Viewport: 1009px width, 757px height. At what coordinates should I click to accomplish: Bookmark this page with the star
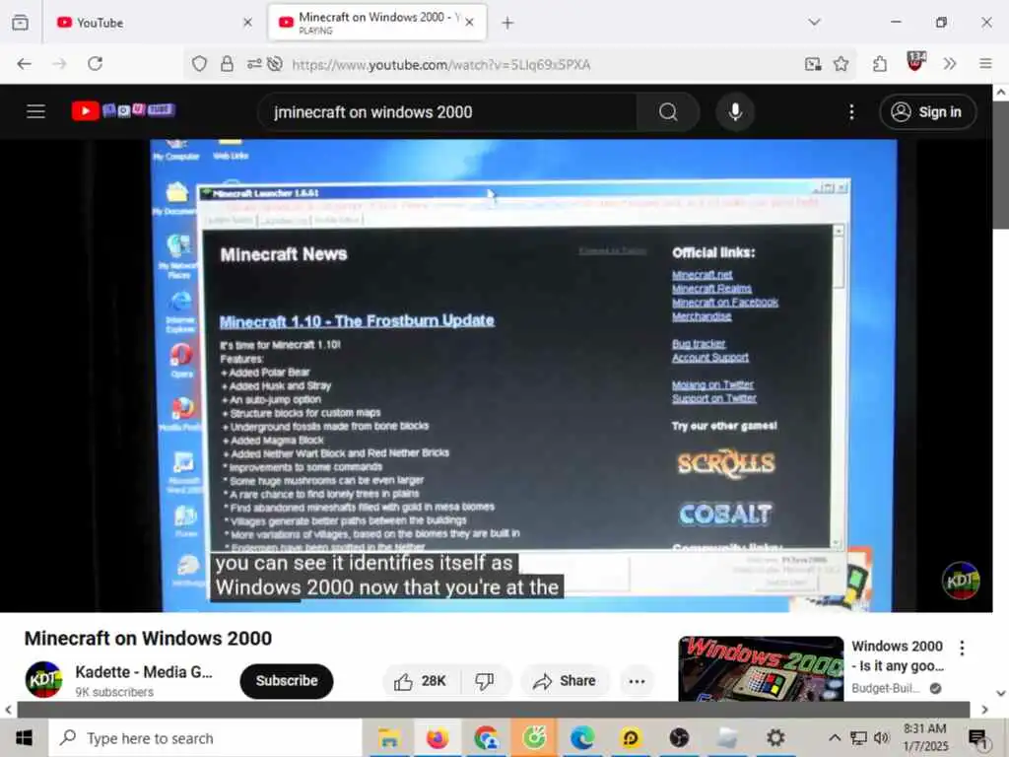tap(841, 64)
